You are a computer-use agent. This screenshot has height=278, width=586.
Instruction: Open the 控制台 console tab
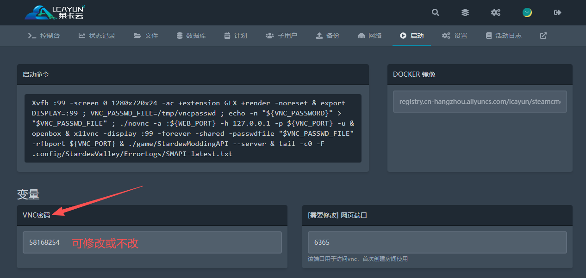click(44, 36)
